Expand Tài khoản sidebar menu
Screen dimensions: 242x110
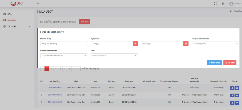(x=17, y=26)
